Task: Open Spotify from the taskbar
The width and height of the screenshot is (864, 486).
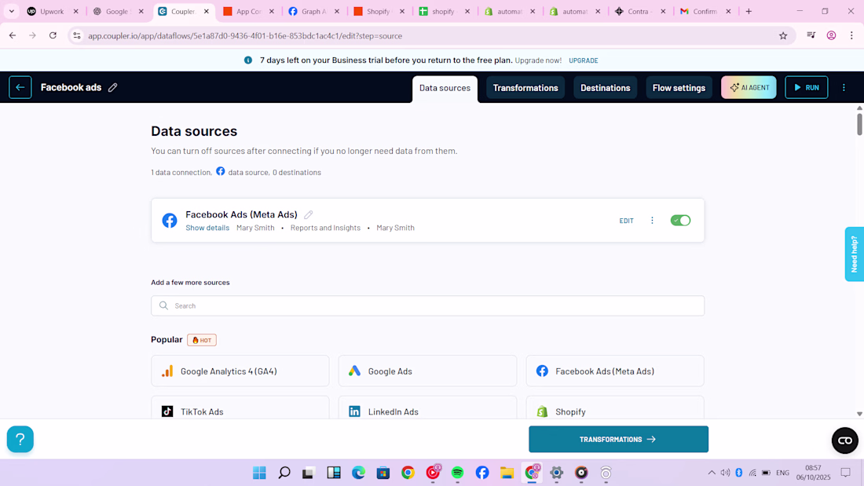Action: coord(457,473)
